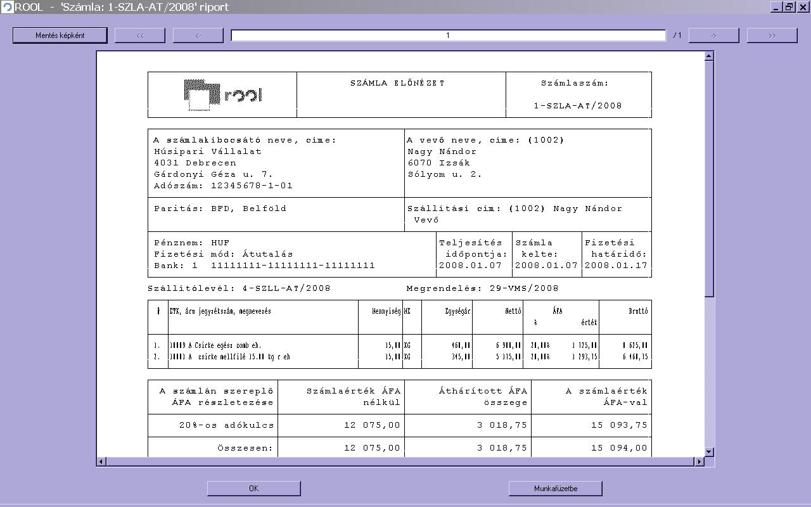The image size is (811, 507).
Task: Click the 'Paritás: BFD, Belföld' line
Action: click(x=220, y=209)
